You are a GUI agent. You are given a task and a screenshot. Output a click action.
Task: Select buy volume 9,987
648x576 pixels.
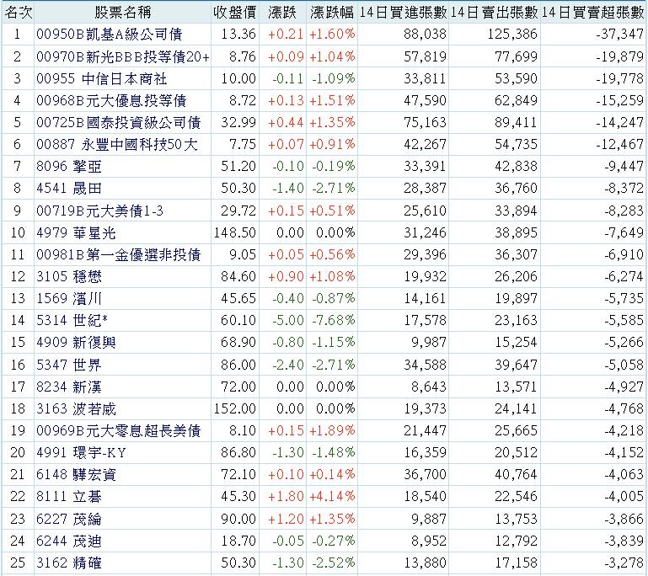coord(429,342)
